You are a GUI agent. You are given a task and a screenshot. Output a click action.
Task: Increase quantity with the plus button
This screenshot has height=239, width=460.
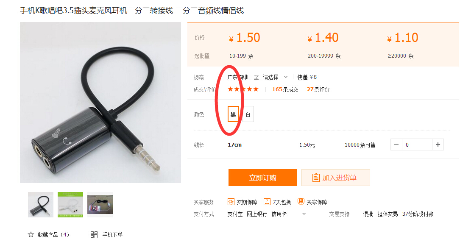[x=438, y=145]
